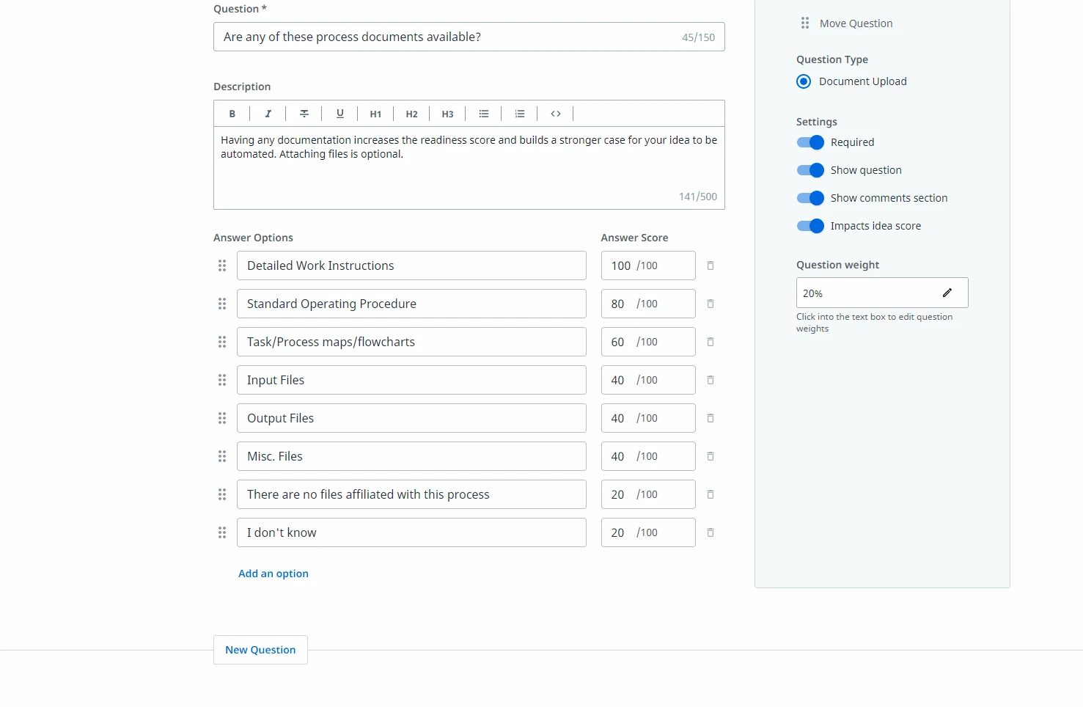Screen dimensions: 1083x707
Task: Grab the Input Files drag handle
Action: point(222,380)
